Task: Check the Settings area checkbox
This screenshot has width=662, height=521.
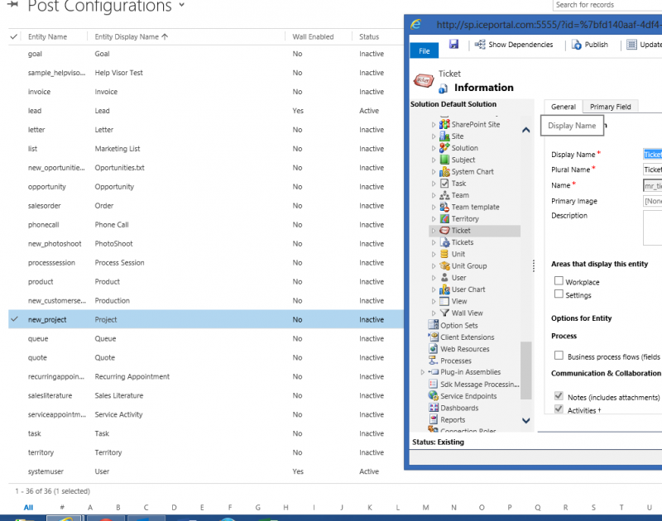Action: [x=559, y=294]
